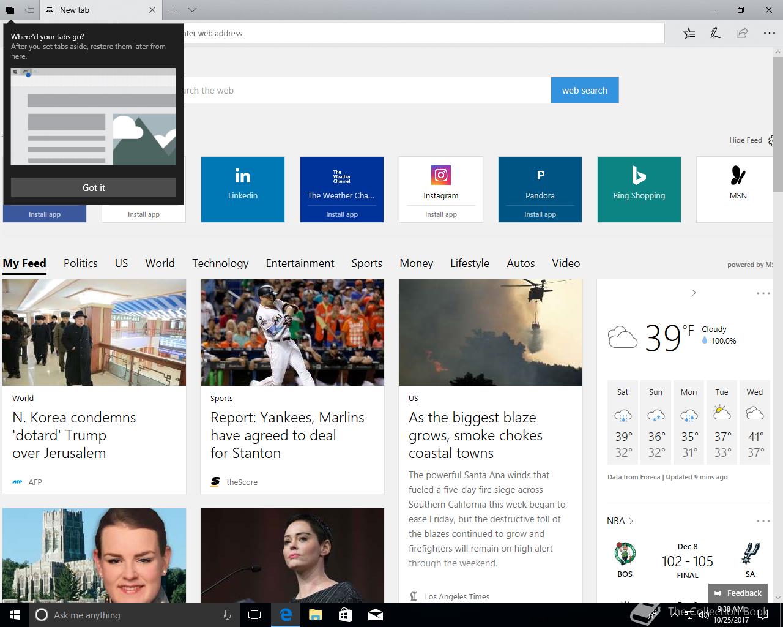Click the web search button
The height and width of the screenshot is (627, 783).
click(585, 90)
